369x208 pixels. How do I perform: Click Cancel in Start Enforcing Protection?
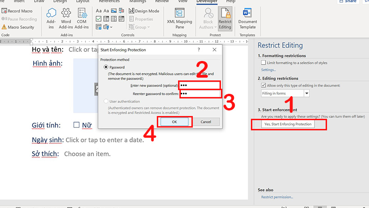point(206,122)
